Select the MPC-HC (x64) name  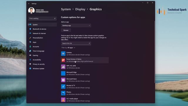tap(71, 66)
